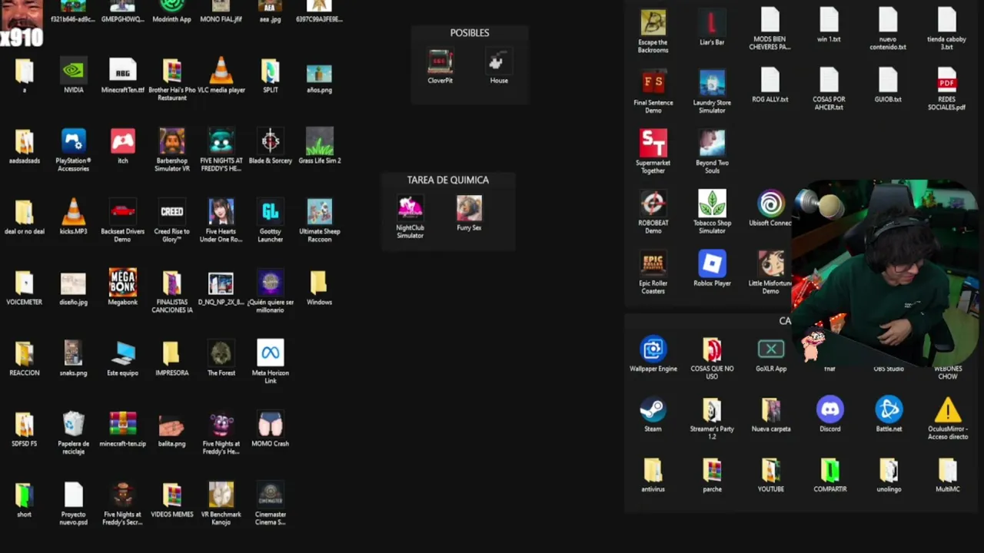Open the REACCION folder icon
The width and height of the screenshot is (984, 553).
coord(24,353)
